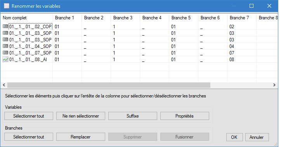Click the Remplacer button under Branches
Image resolution: width=281 pixels, height=147 pixels.
pyautogui.click(x=81, y=137)
